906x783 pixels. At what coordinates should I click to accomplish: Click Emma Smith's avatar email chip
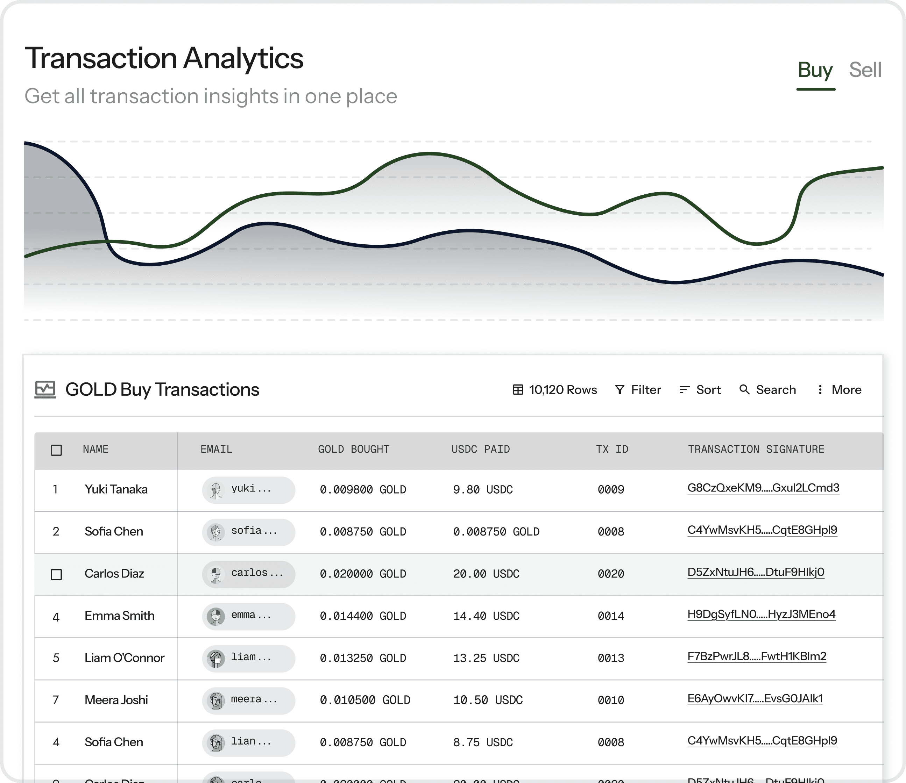[248, 616]
